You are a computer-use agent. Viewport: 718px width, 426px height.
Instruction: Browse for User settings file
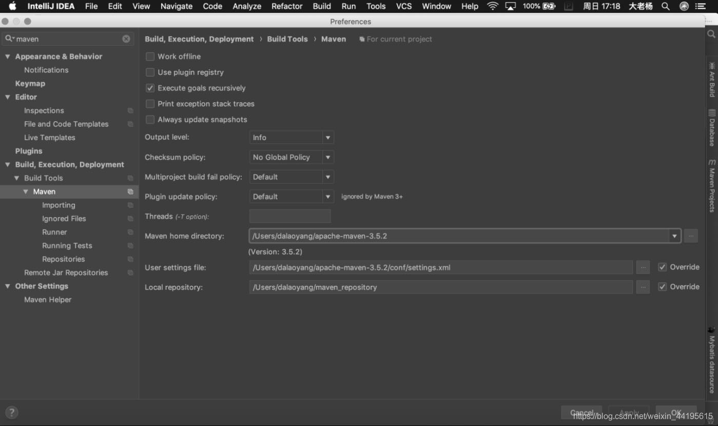point(643,267)
